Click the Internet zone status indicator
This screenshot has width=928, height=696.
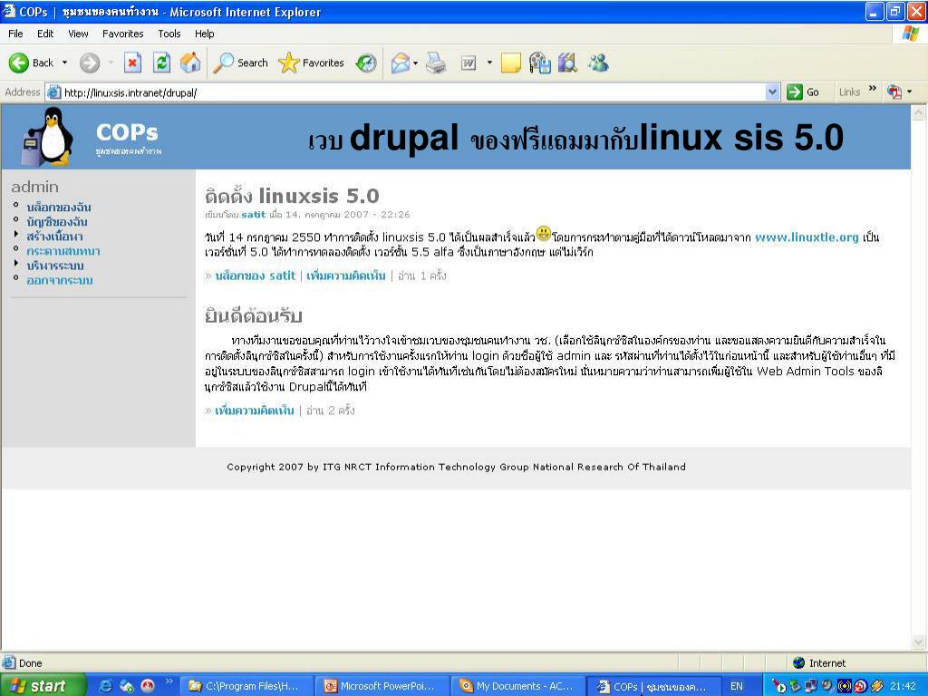(819, 662)
